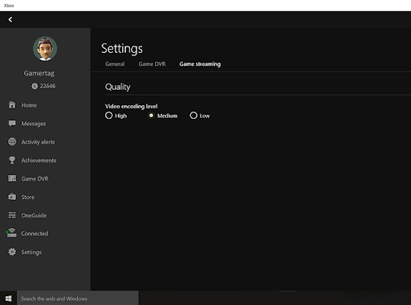The height and width of the screenshot is (305, 411).
Task: Click the Connected console icon
Action: coord(12,232)
